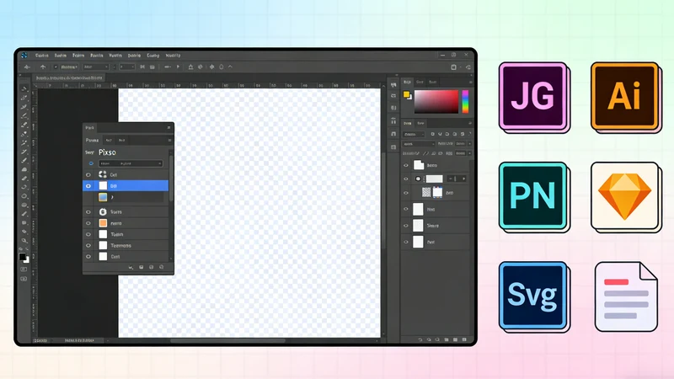Click the up arrow icon in options bar
This screenshot has width=674, height=379.
pyautogui.click(x=43, y=67)
